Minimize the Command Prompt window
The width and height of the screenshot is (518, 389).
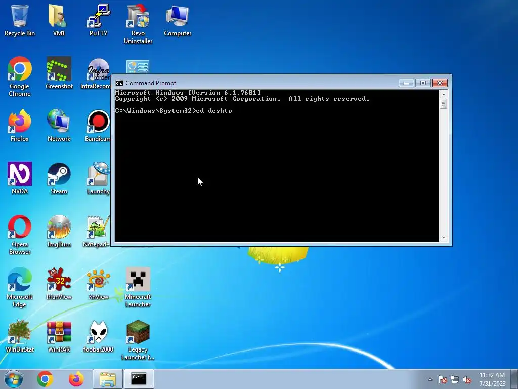point(406,83)
